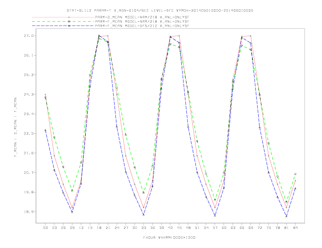
Task: Click y-axis tick label 21.6
Action: [28, 153]
